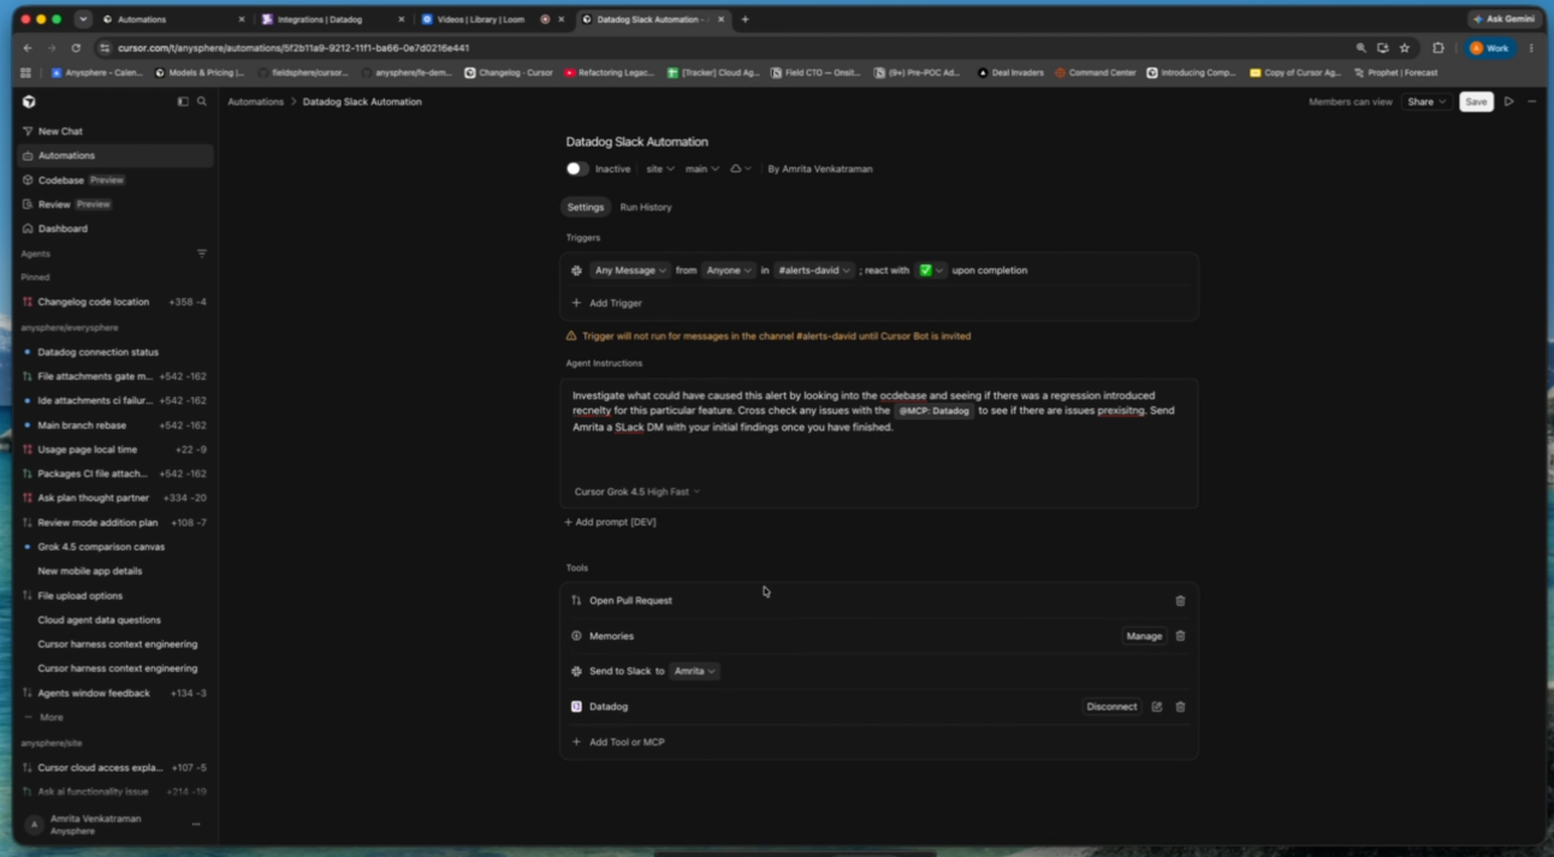Delete the Open Pull Request tool
This screenshot has height=857, width=1554.
[1180, 601]
